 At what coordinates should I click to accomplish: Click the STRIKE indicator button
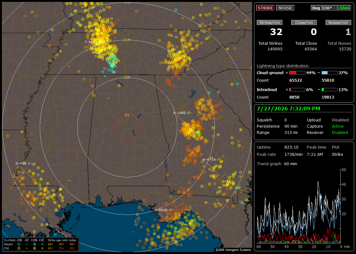click(265, 8)
